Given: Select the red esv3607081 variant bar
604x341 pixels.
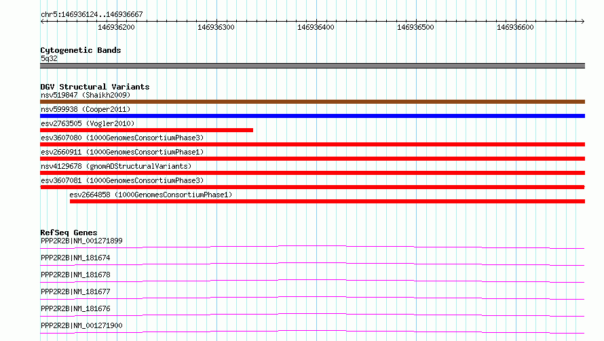Looking at the screenshot, I should coord(312,187).
